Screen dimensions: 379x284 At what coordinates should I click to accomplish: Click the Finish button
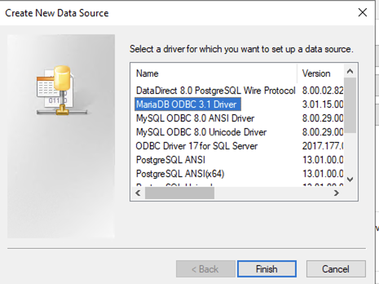pyautogui.click(x=267, y=269)
